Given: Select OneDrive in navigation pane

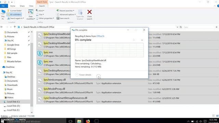Looking at the screenshot, I should 10,67.
